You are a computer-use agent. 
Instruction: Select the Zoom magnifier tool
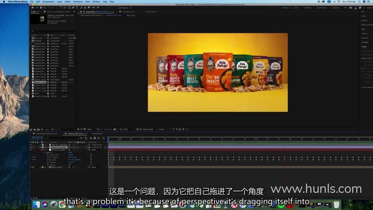(44, 8)
